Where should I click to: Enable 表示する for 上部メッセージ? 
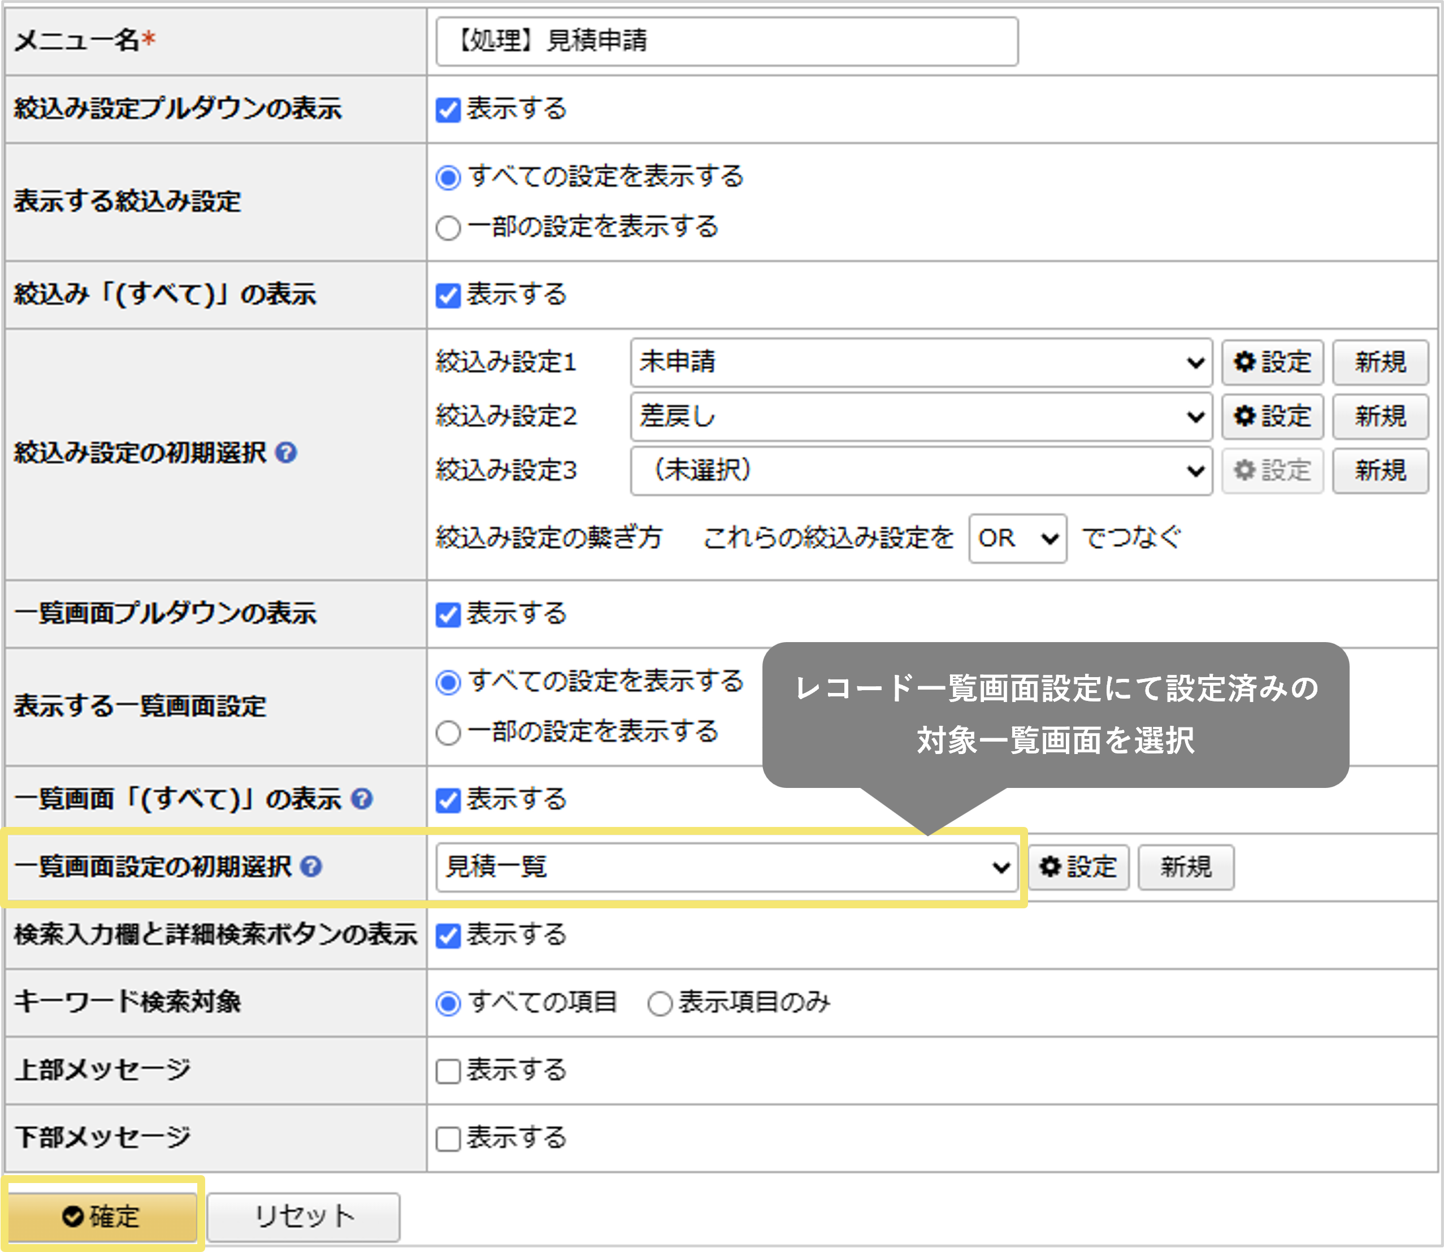coord(448,1069)
